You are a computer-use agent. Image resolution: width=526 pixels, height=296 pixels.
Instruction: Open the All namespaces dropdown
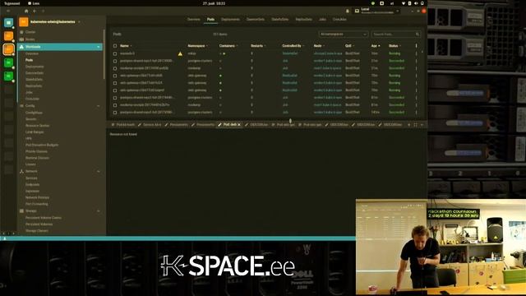(x=344, y=35)
